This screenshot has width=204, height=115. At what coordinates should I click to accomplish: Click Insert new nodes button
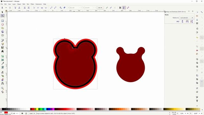click(2, 8)
